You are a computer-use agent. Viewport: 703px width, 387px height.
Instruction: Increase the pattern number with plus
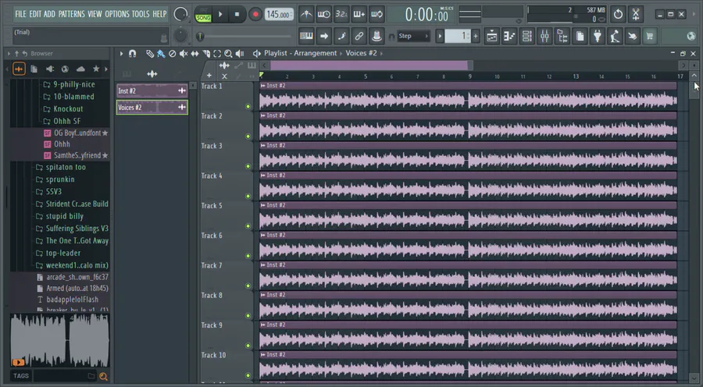coord(476,36)
